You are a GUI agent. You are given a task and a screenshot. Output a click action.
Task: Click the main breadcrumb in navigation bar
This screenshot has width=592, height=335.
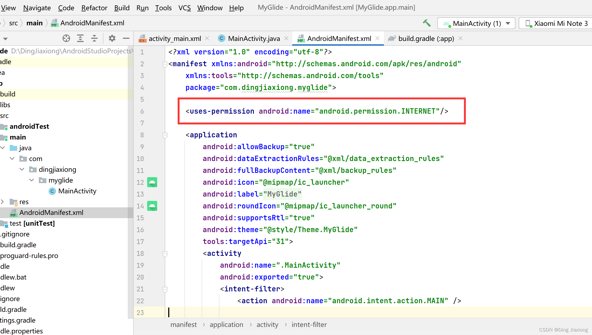(x=35, y=23)
